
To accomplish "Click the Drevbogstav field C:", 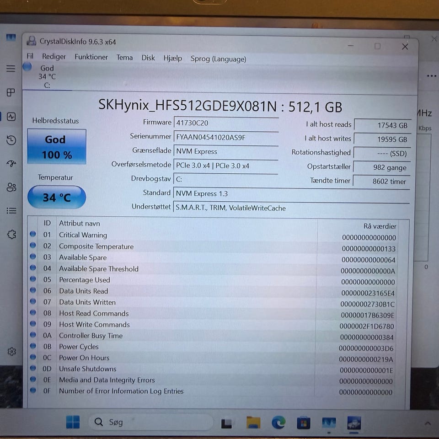I will point(226,179).
